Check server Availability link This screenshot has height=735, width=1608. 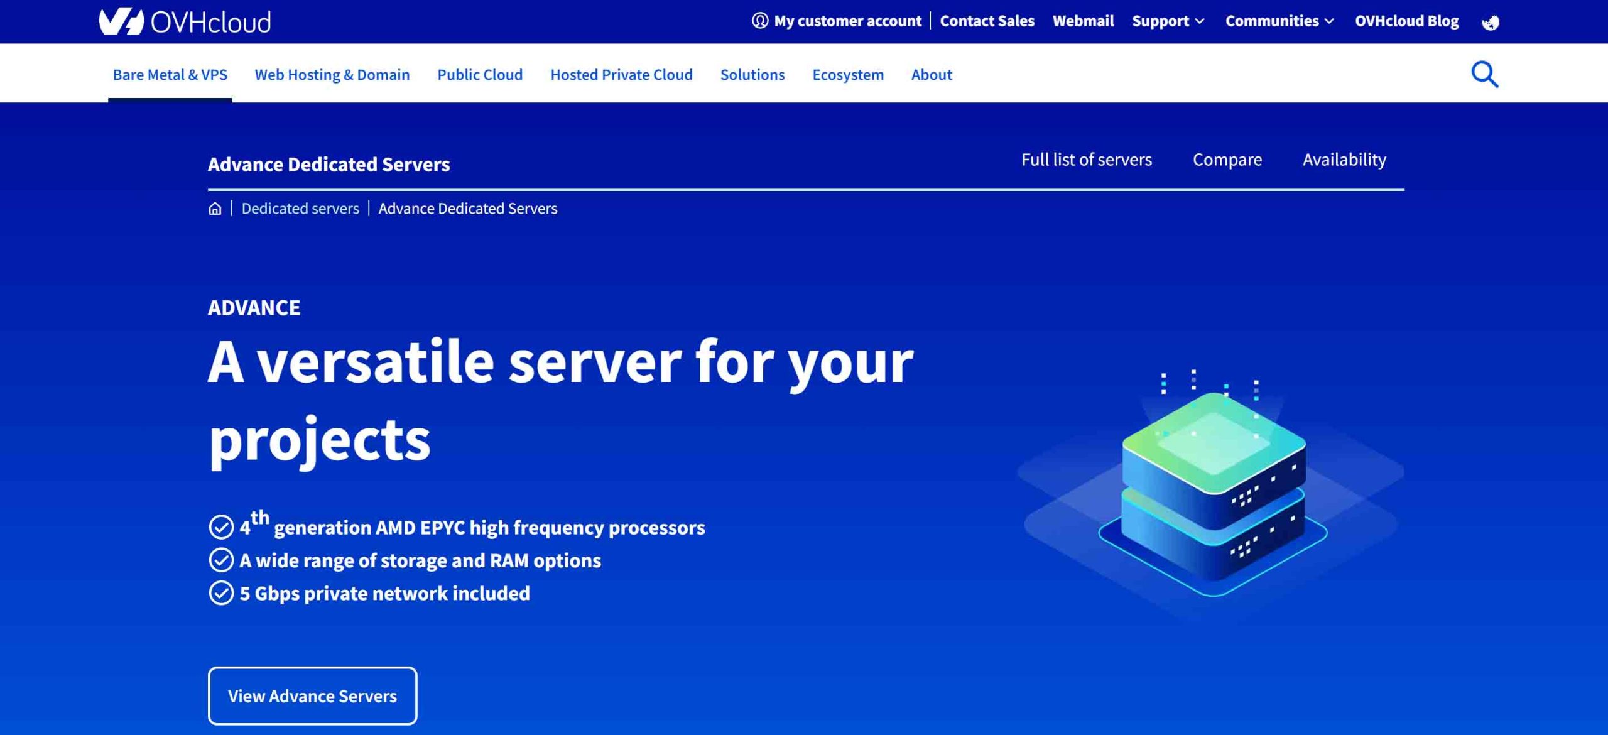tap(1344, 160)
